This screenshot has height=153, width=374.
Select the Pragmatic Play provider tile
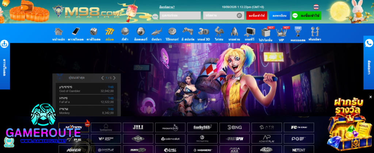[x=170, y=127]
